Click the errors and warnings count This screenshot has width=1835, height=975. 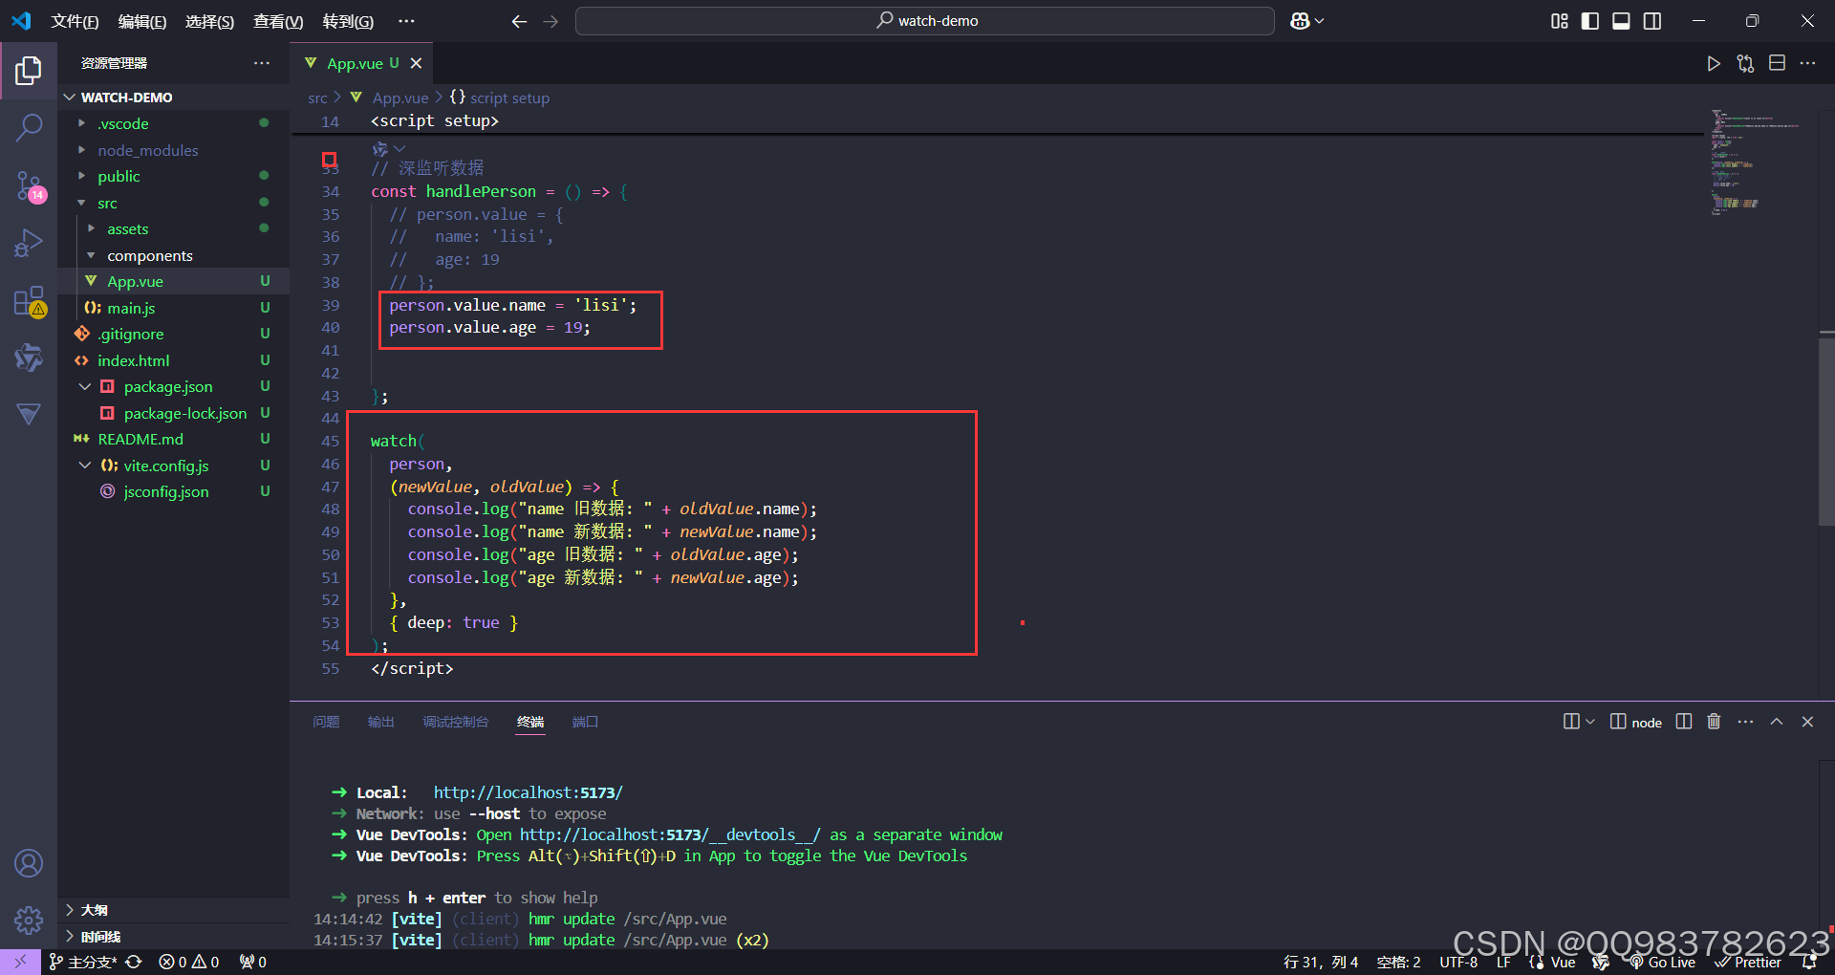click(189, 962)
